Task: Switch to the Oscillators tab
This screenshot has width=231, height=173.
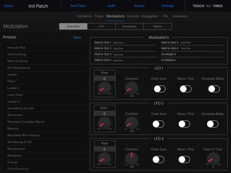Action: point(84,16)
